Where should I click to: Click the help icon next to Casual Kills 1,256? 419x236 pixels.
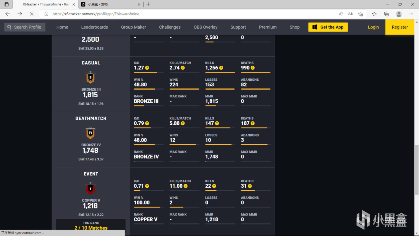coord(221,68)
